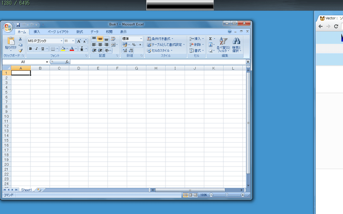The width and height of the screenshot is (343, 214).
Task: Click the 挿入 cells insert button
Action: coord(197,39)
